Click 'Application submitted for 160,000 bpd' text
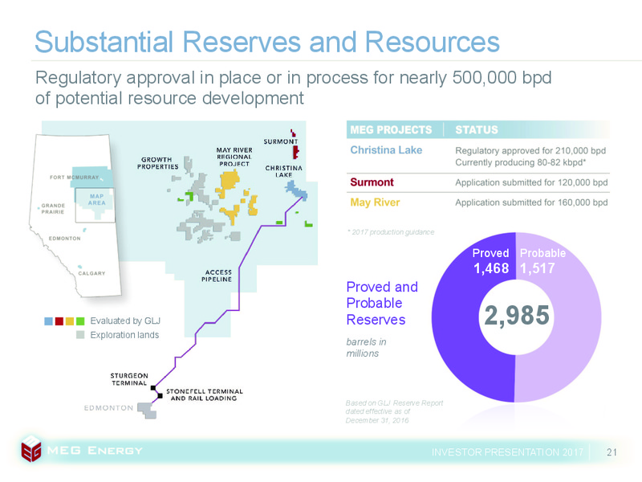The width and height of the screenshot is (642, 482). 531,202
